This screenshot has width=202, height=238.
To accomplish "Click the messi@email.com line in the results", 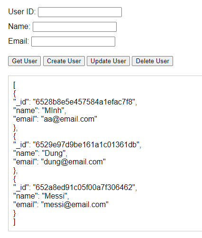I will (61, 205).
